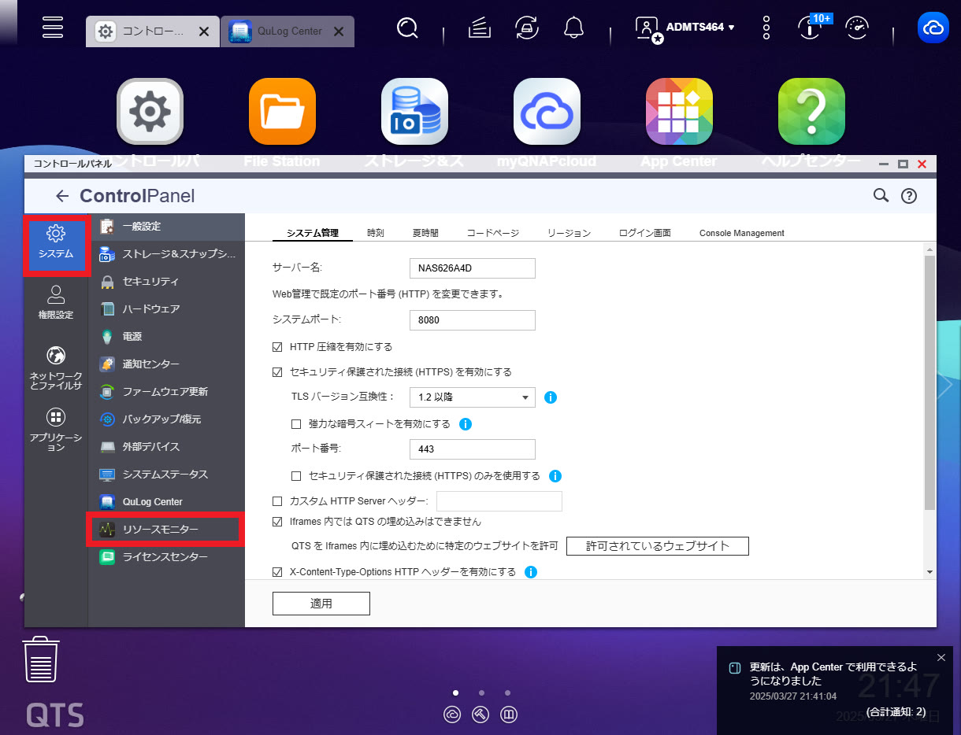Switch to the 夏時間 tab
961x735 pixels.
425,233
